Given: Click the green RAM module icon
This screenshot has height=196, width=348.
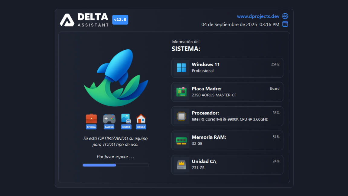Looking at the screenshot, I should click(x=181, y=141).
